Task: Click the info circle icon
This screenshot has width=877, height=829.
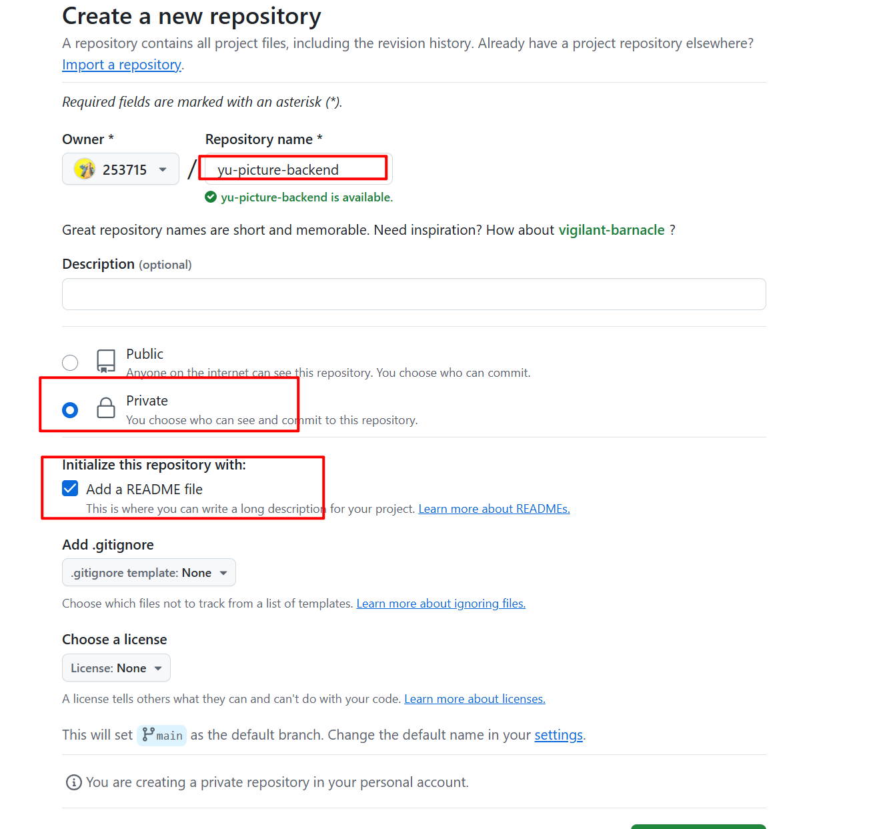Action: tap(73, 782)
